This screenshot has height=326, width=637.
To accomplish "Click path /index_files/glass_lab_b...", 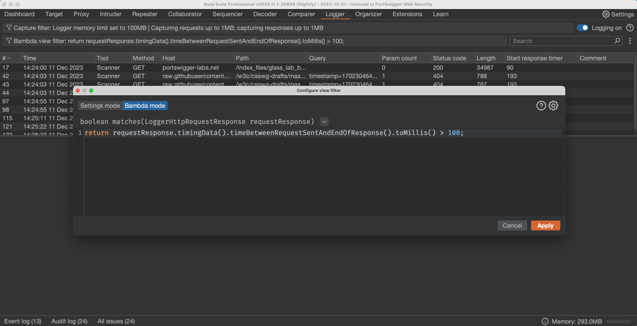I will tap(271, 67).
